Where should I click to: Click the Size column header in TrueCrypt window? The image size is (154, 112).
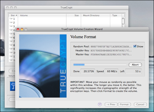coord(74,15)
